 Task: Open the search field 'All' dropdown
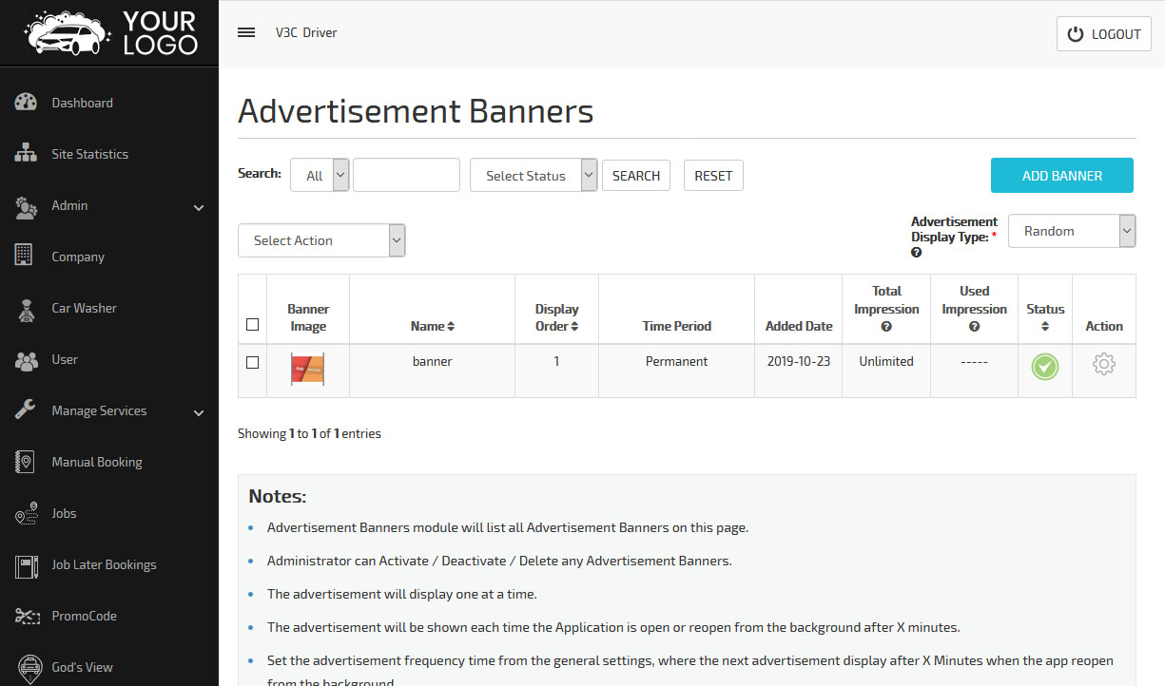(320, 175)
